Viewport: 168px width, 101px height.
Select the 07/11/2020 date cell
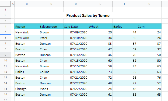click(76, 44)
